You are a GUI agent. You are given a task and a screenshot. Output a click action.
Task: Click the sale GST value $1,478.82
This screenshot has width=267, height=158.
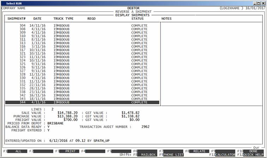[x=130, y=113]
